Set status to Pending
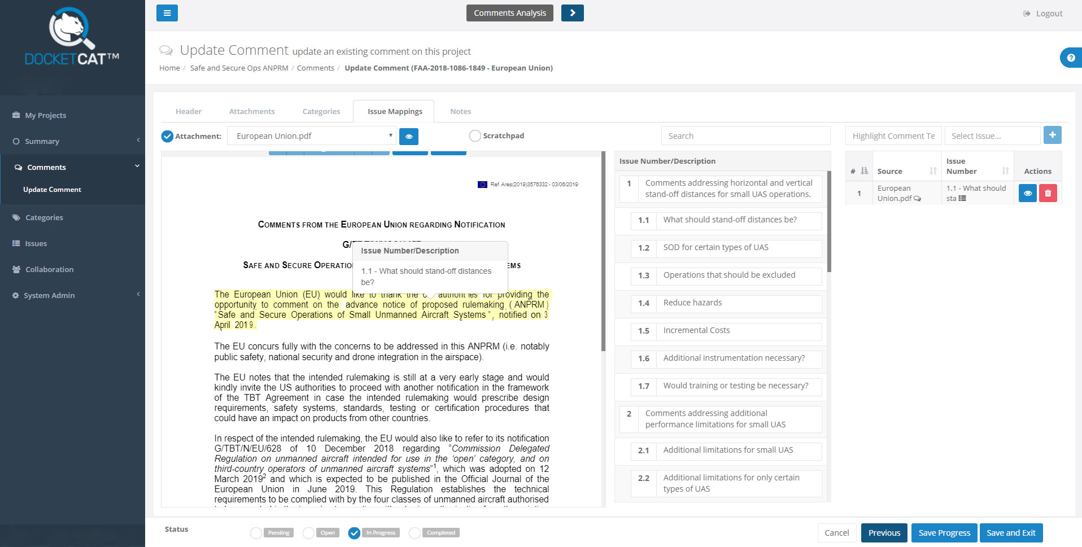Screen dimensions: 1082x547 256,533
